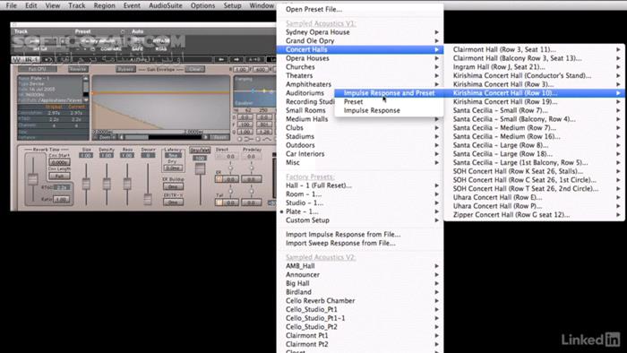Click the Reverb Time slider handle
Image resolution: width=627 pixels, height=353 pixels.
click(33, 179)
